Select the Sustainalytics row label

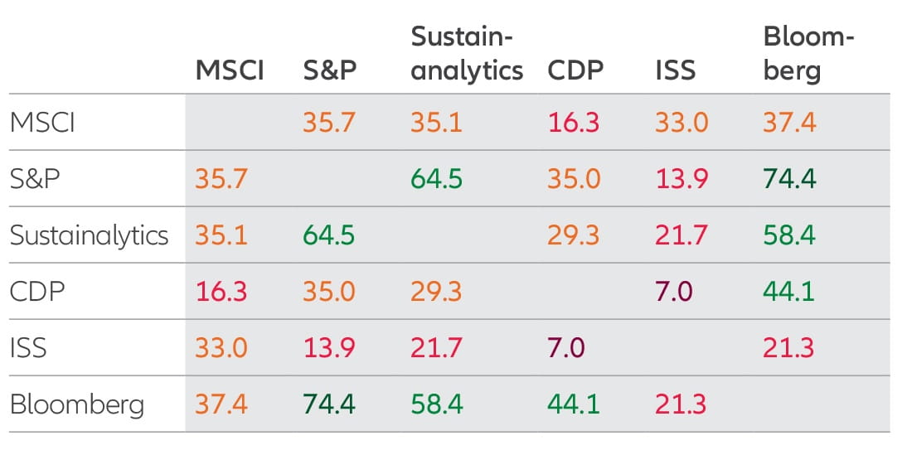89,235
